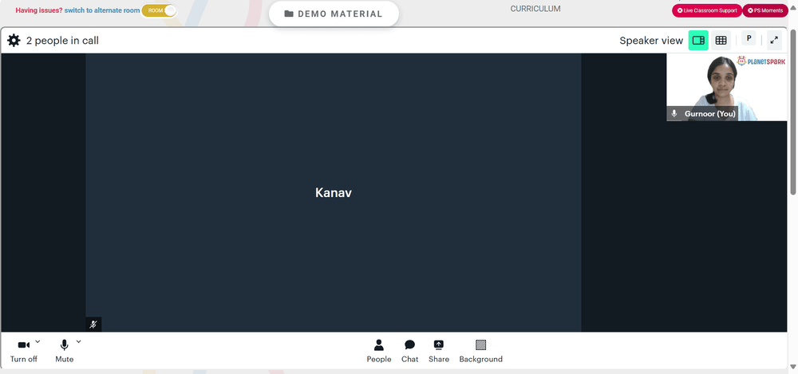
Task: Open call settings gear icon
Action: pyautogui.click(x=14, y=41)
